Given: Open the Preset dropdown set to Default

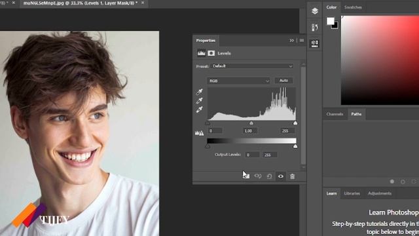Looking at the screenshot, I should pos(252,66).
